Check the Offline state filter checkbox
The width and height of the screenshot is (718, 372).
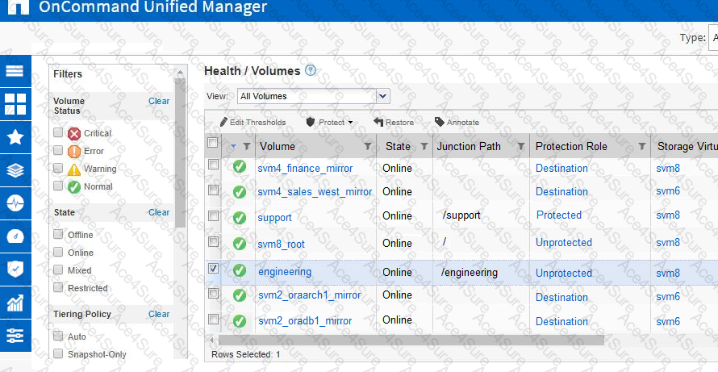tap(58, 235)
